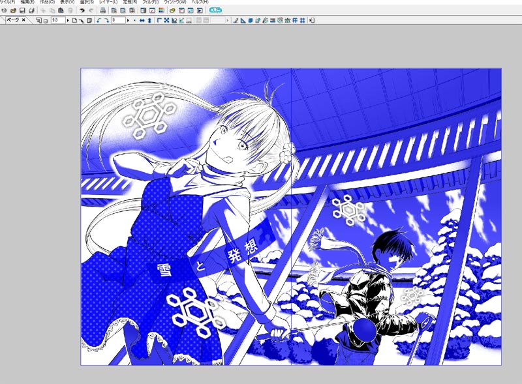Click the triangle ruler icon
The image size is (522, 384).
tap(243, 20)
